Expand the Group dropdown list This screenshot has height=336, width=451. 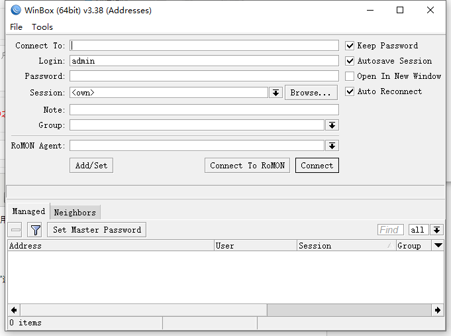pyautogui.click(x=332, y=125)
